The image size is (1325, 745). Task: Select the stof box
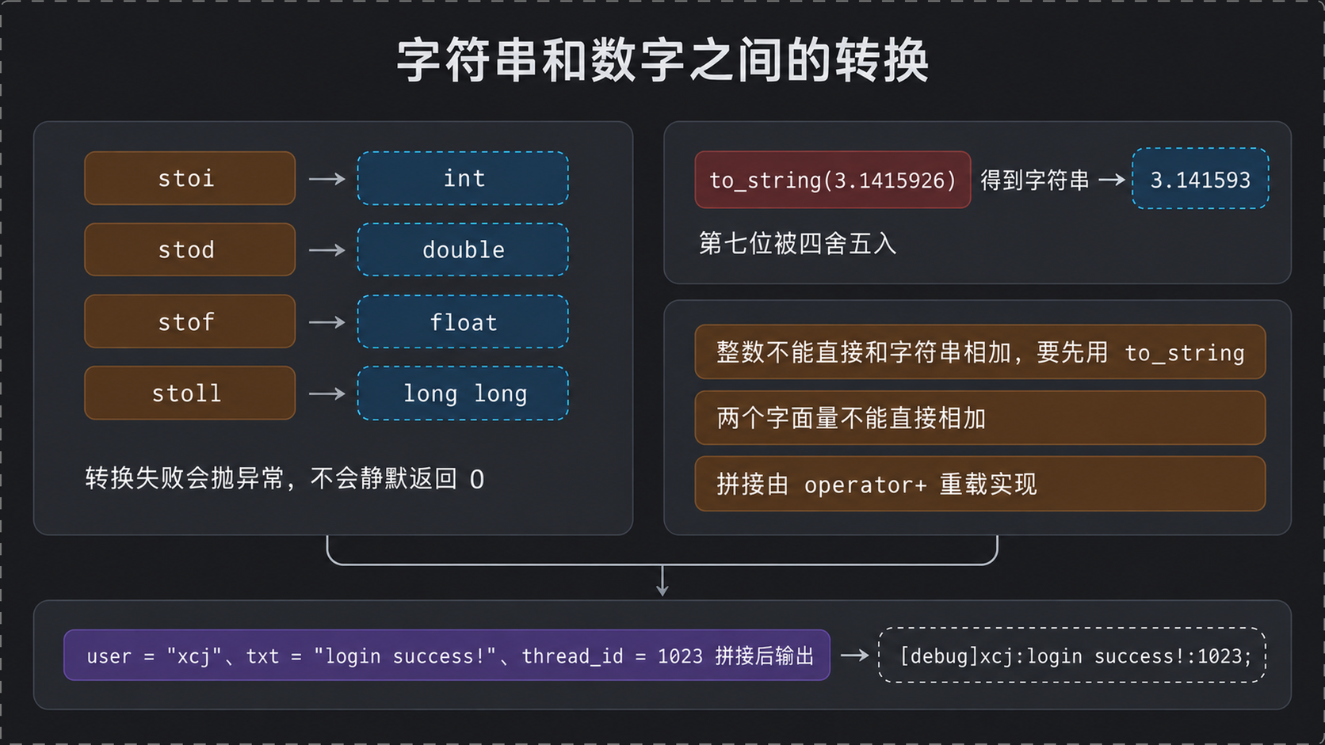(190, 321)
